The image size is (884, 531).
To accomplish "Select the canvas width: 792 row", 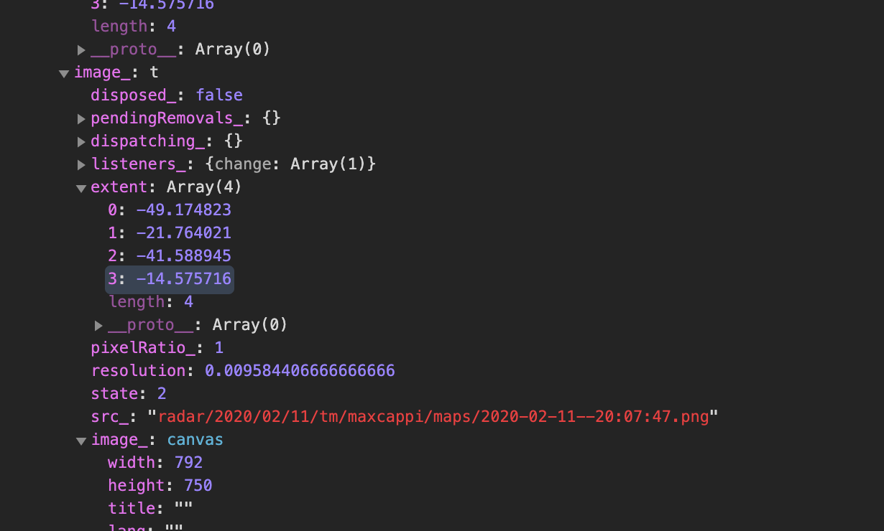I will point(155,463).
